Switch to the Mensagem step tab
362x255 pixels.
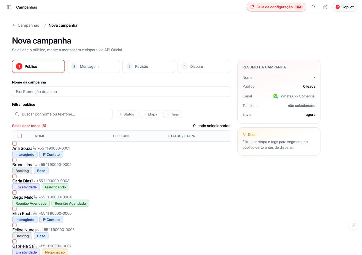coord(94,66)
